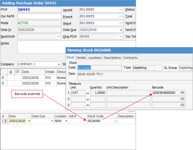The height and width of the screenshot is (150, 193).
Task: Select second log row dated 25/02/2020
Action: point(33,83)
